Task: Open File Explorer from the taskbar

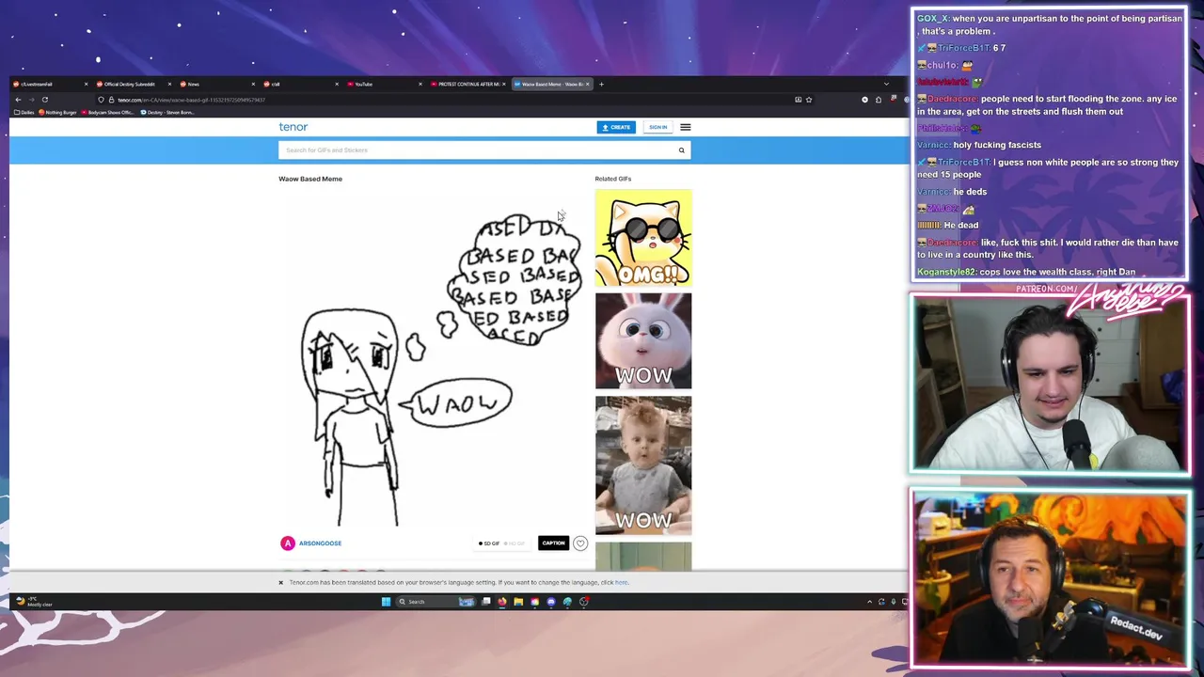Action: (518, 602)
